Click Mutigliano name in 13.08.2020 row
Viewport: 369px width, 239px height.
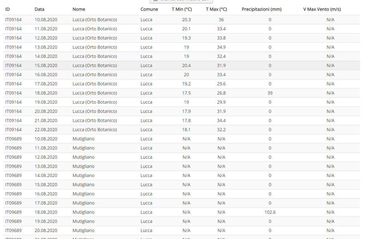[x=83, y=166]
